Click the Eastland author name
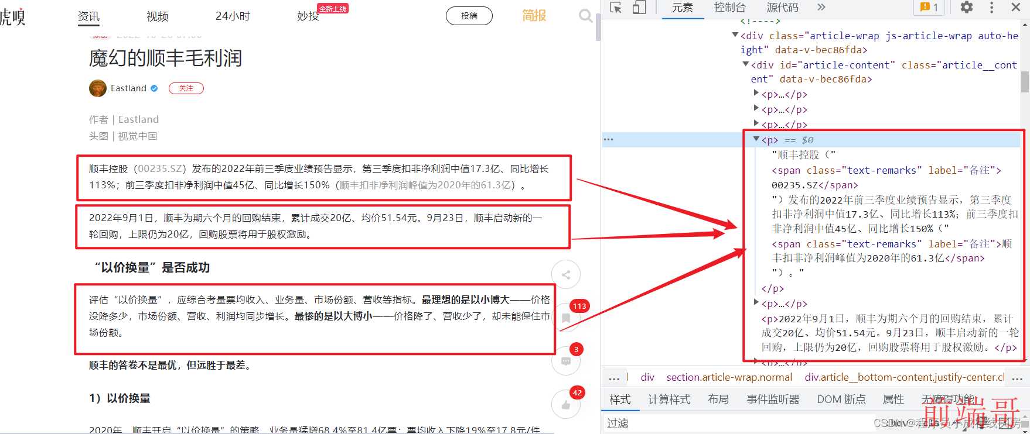Image resolution: width=1030 pixels, height=434 pixels. click(128, 88)
